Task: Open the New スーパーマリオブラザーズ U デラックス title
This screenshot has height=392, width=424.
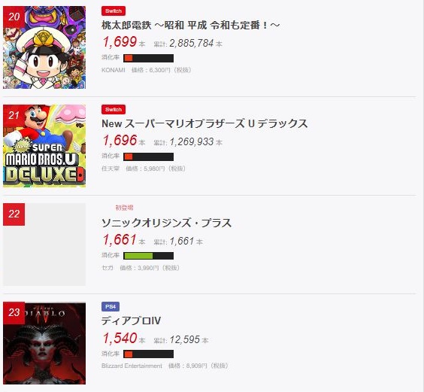Action: [204, 123]
